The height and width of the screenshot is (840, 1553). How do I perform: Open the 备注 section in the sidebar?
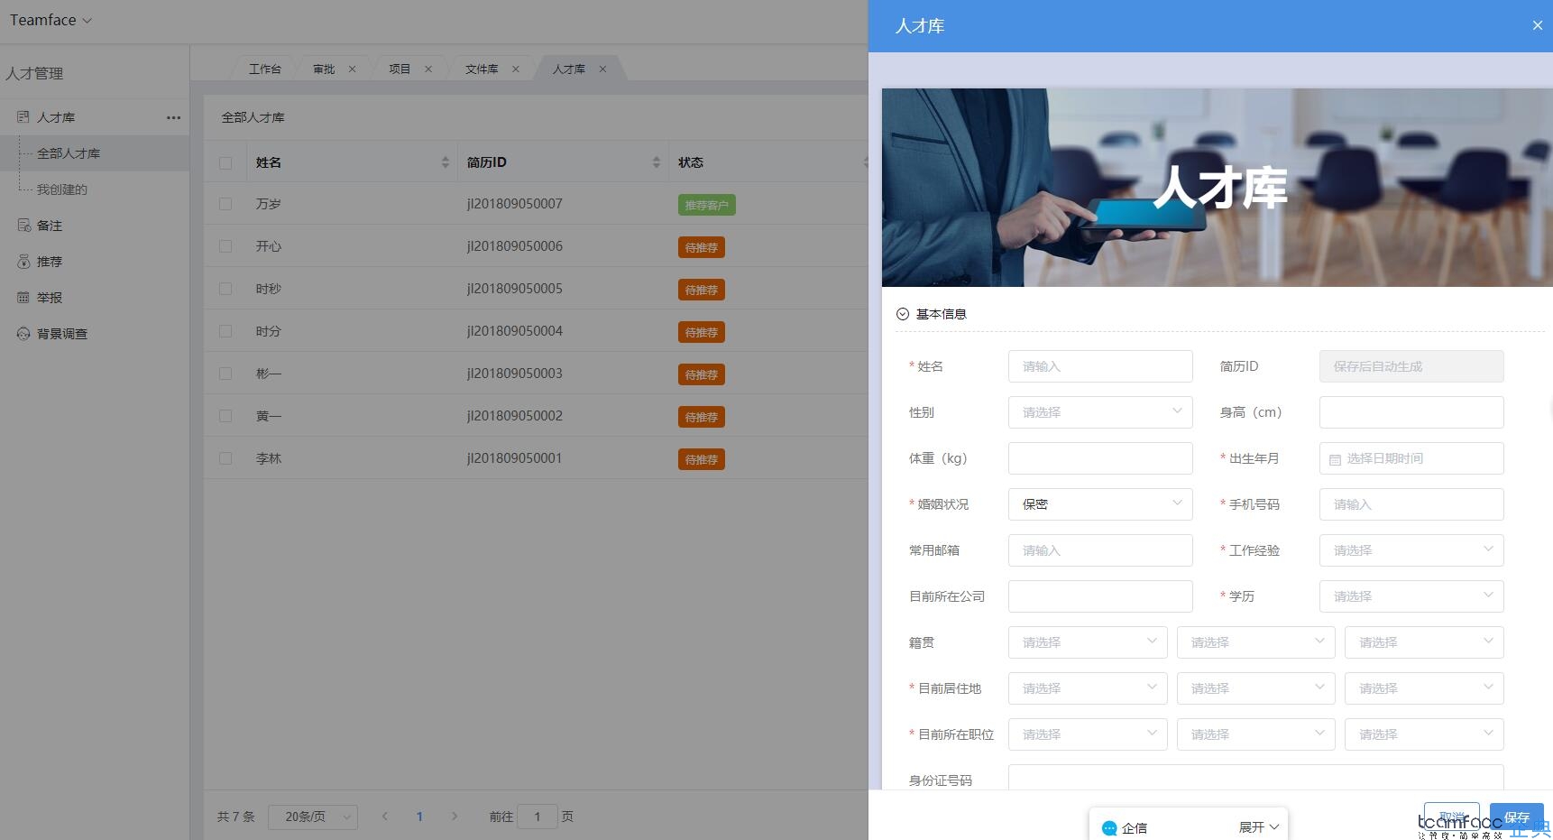(49, 226)
